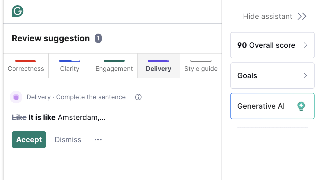Click the Hide assistant text link
The image size is (323, 180).
point(268,16)
